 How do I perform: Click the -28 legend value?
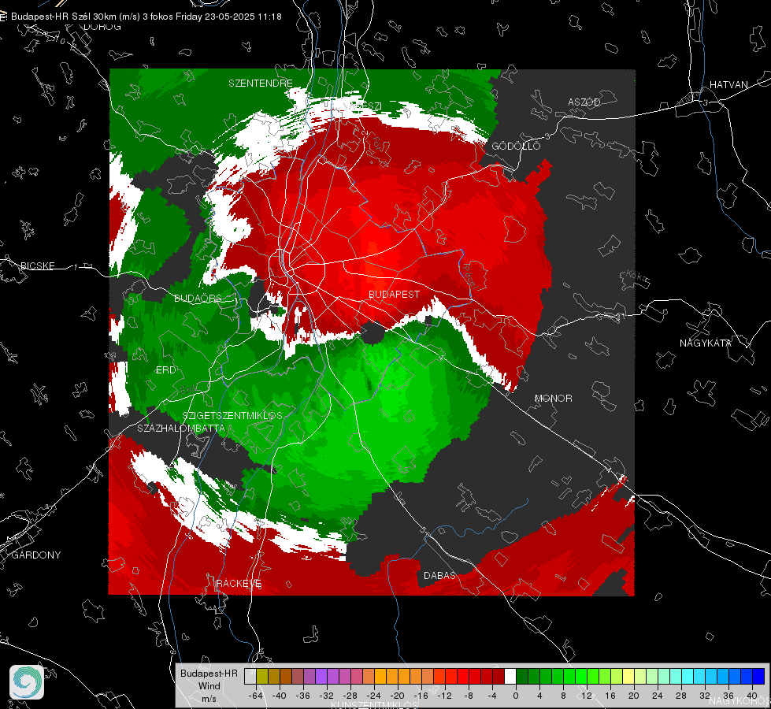pos(350,696)
